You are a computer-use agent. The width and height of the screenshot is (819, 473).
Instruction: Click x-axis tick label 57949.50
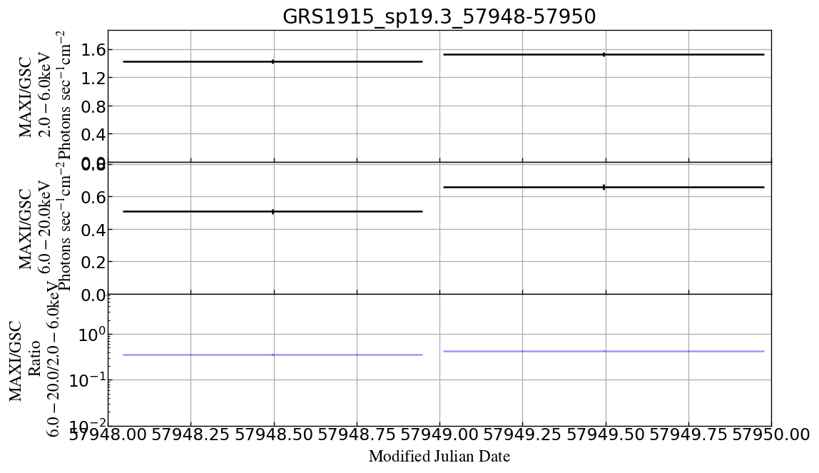(x=606, y=434)
